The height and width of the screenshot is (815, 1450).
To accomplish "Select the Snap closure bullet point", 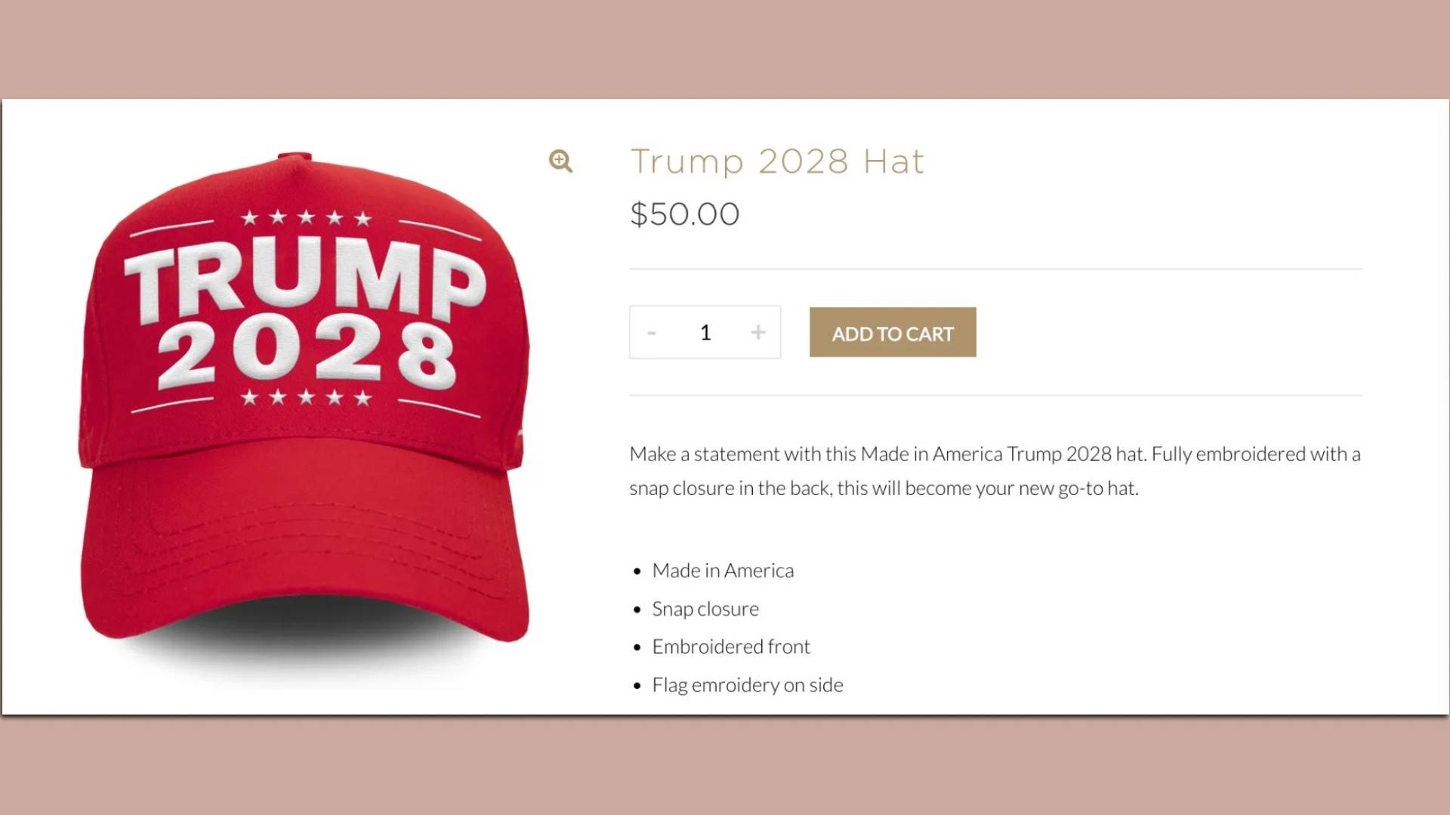I will (705, 609).
